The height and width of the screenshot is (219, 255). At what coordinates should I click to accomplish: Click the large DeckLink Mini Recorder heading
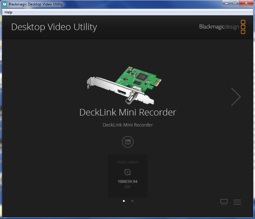coord(127,112)
